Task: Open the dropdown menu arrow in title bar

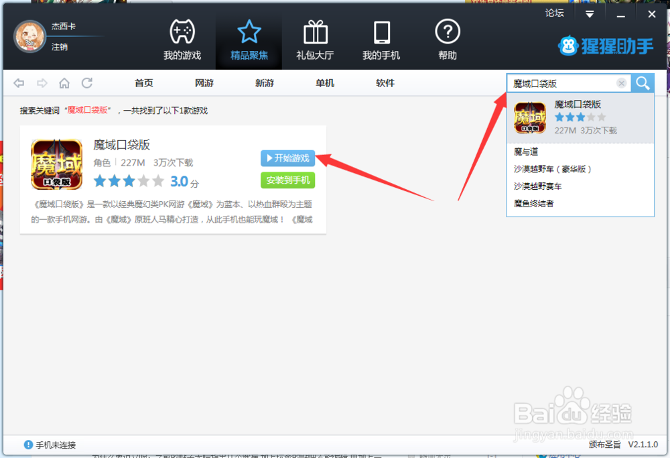Action: 590,15
